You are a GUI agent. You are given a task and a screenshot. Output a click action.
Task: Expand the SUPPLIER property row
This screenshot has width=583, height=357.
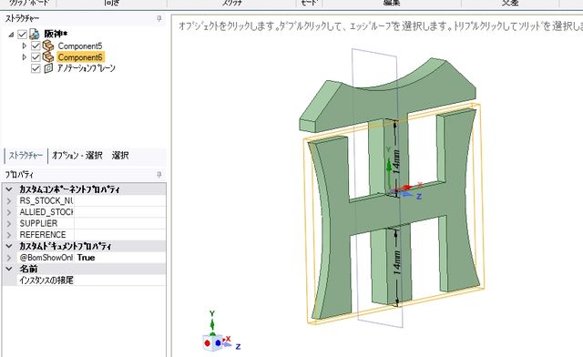click(x=9, y=223)
